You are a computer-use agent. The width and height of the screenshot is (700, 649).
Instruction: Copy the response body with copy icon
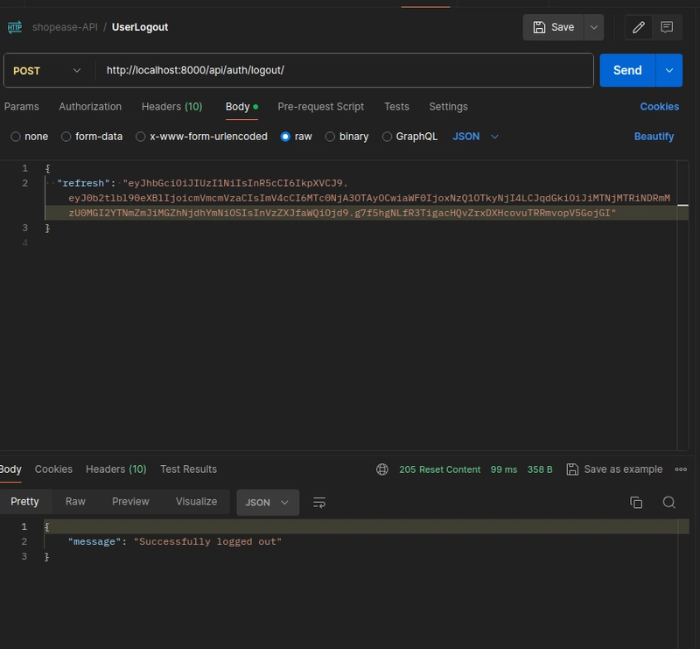[636, 503]
